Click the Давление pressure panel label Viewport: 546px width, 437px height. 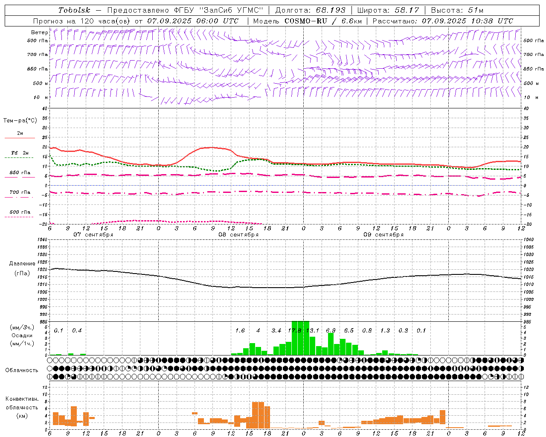[22, 264]
